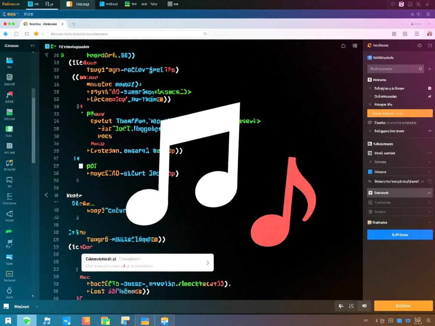The image size is (435, 326).
Task: Expand the first chevron item in right panel
Action: (x=370, y=88)
